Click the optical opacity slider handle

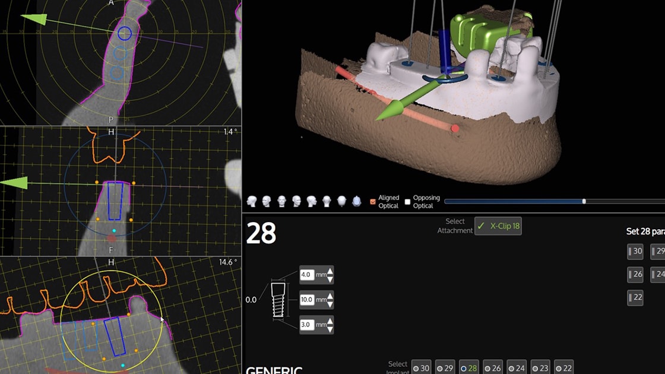584,202
